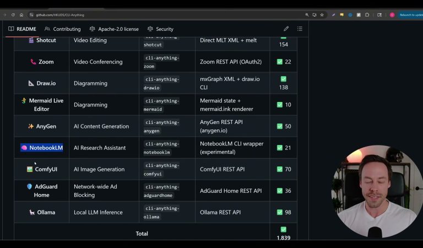Open the Security tab
Screen dimensions: 423x248
point(160,29)
